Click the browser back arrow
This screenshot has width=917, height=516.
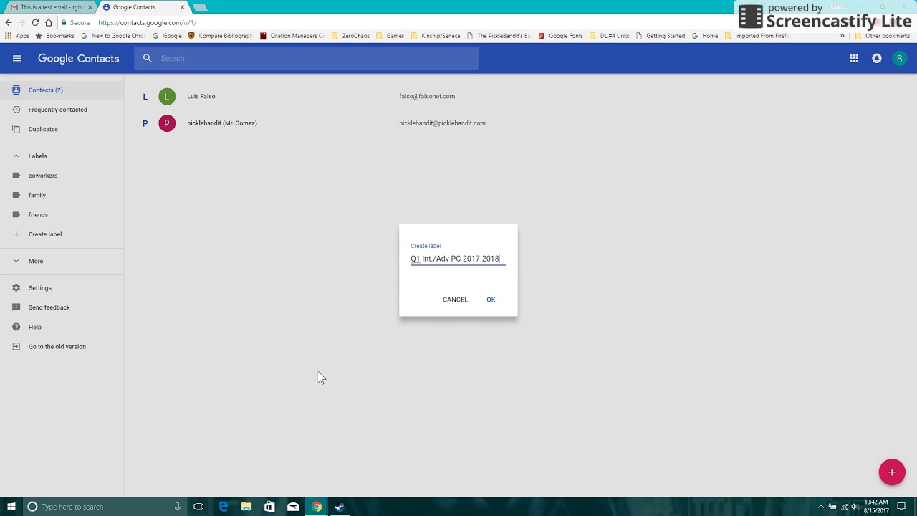[x=9, y=23]
